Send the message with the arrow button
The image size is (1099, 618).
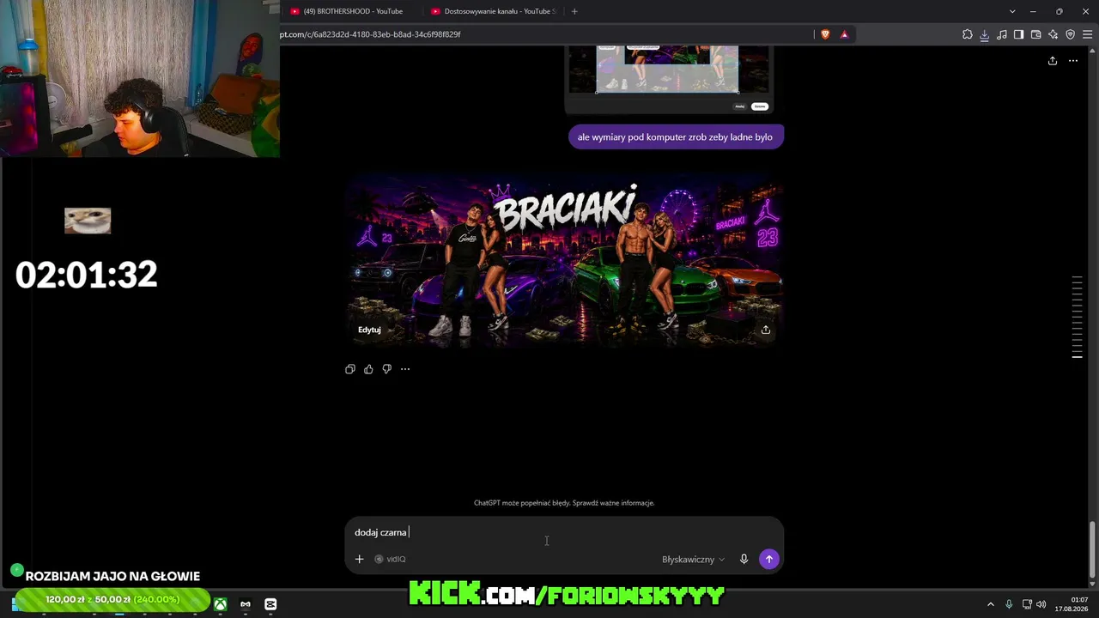pos(769,559)
